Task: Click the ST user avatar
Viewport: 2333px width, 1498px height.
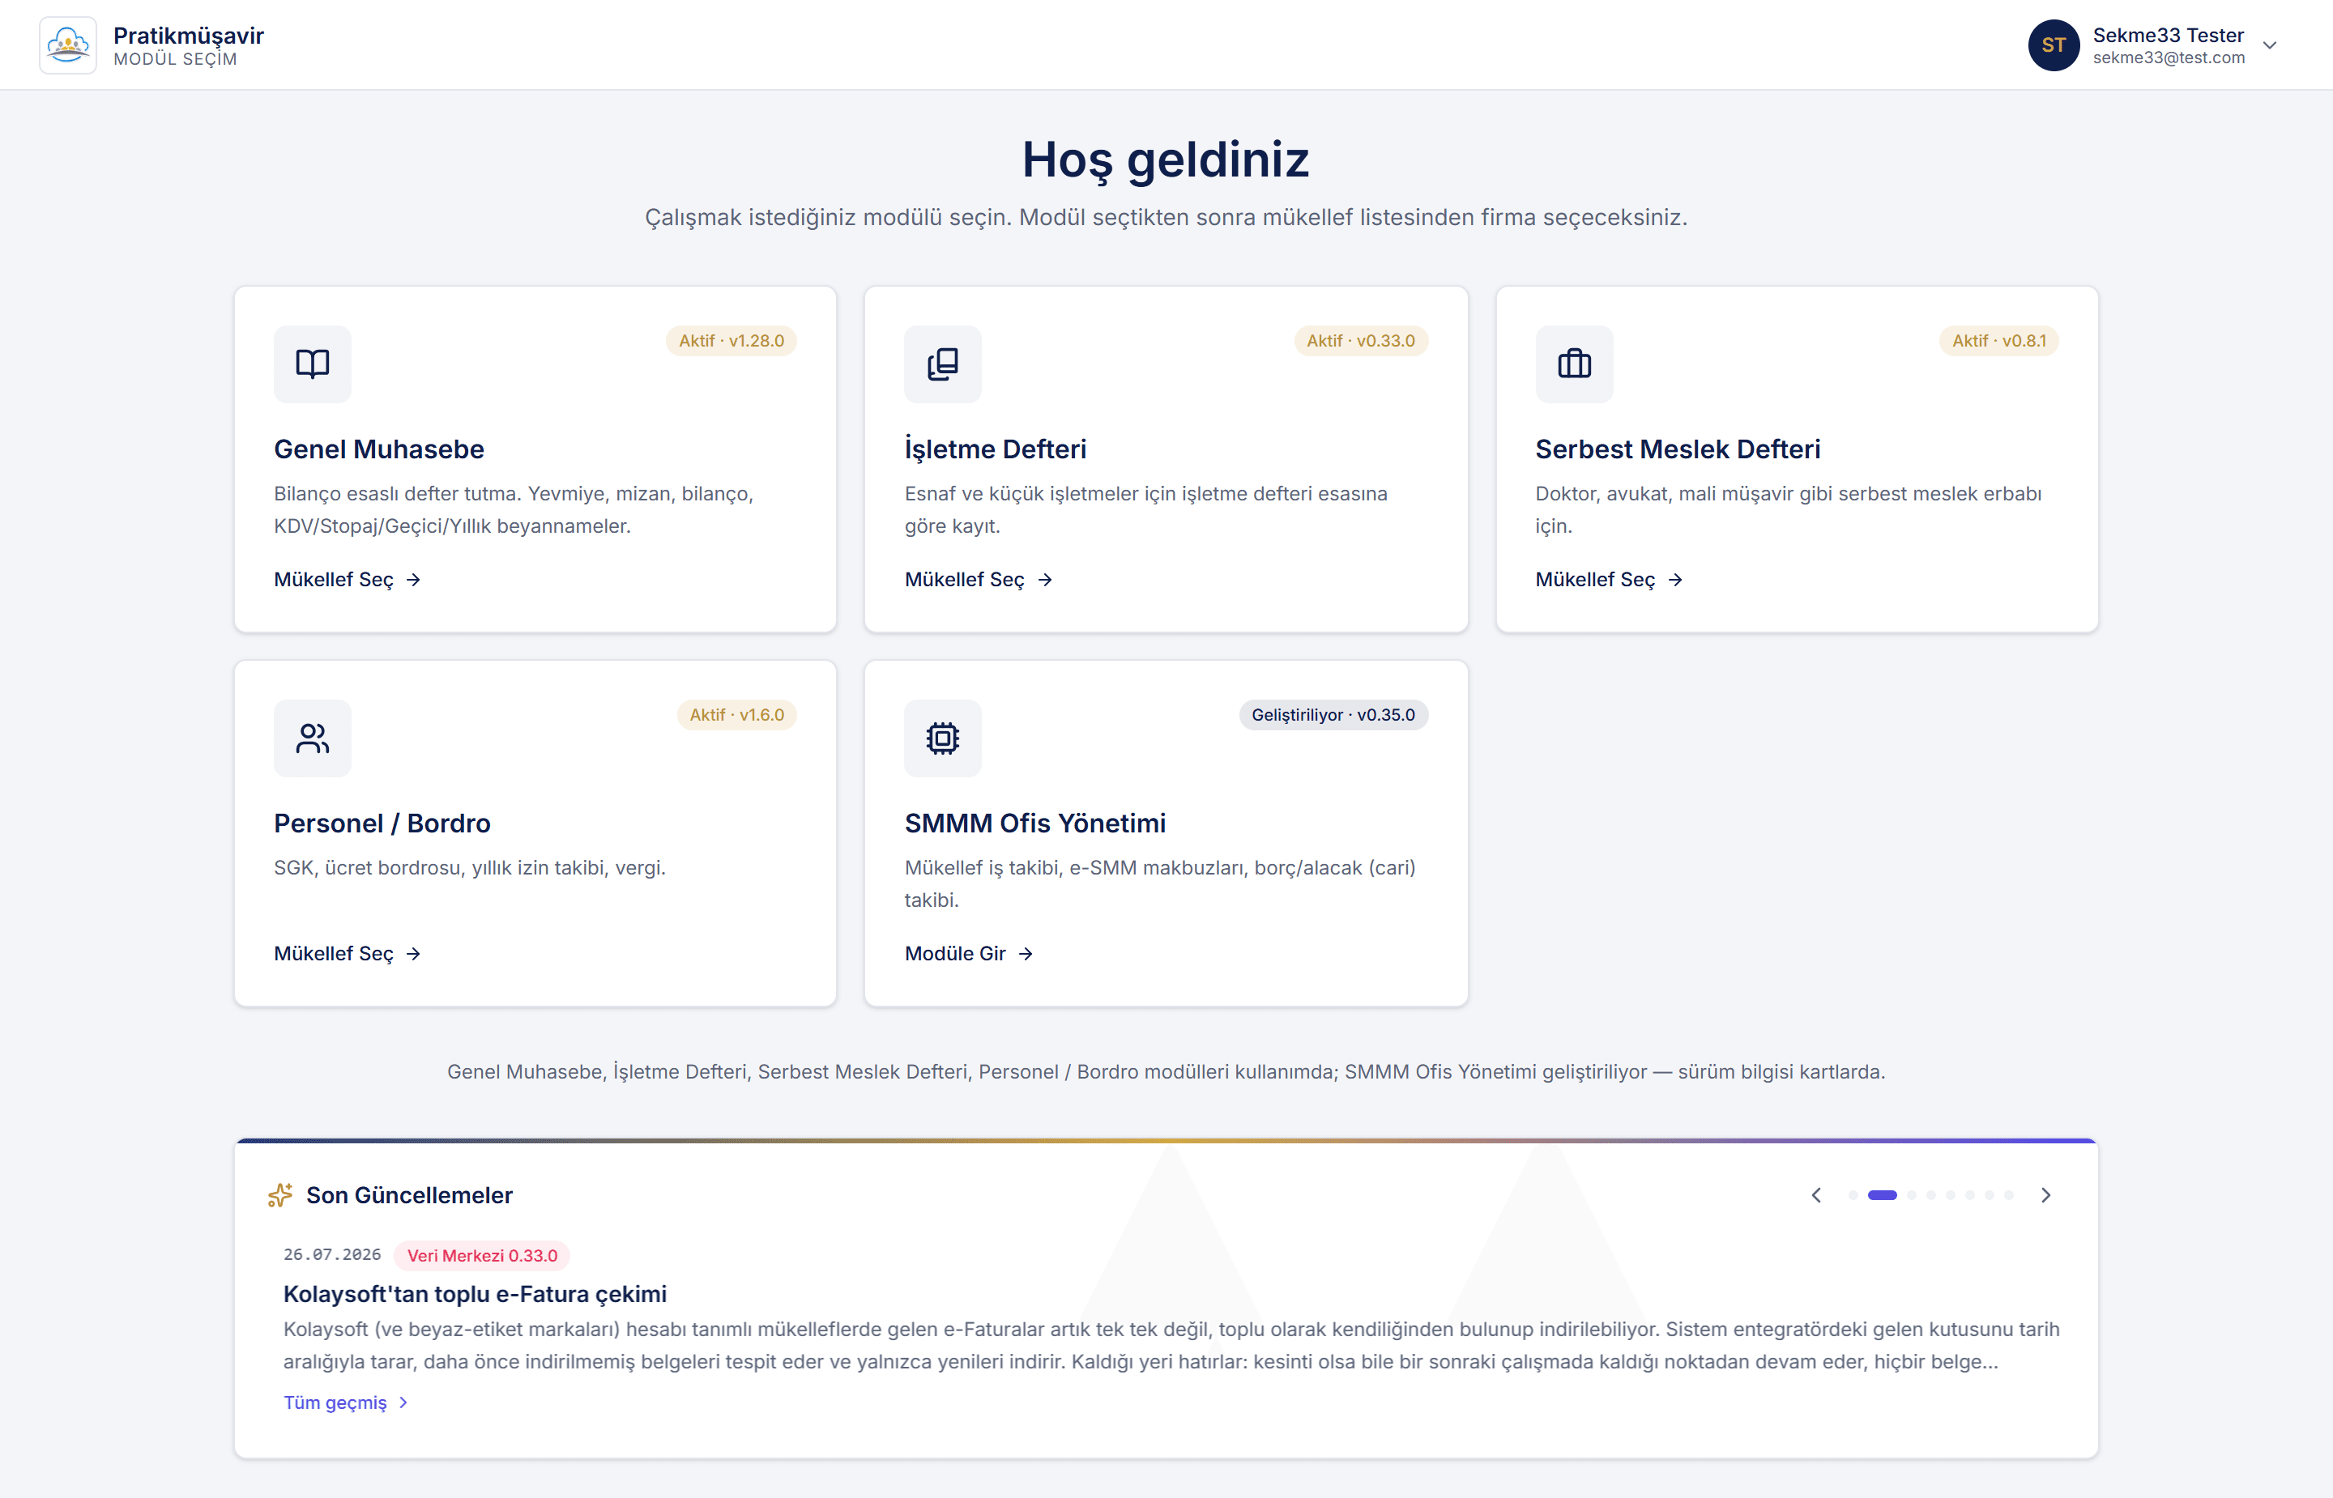Action: click(x=2053, y=45)
